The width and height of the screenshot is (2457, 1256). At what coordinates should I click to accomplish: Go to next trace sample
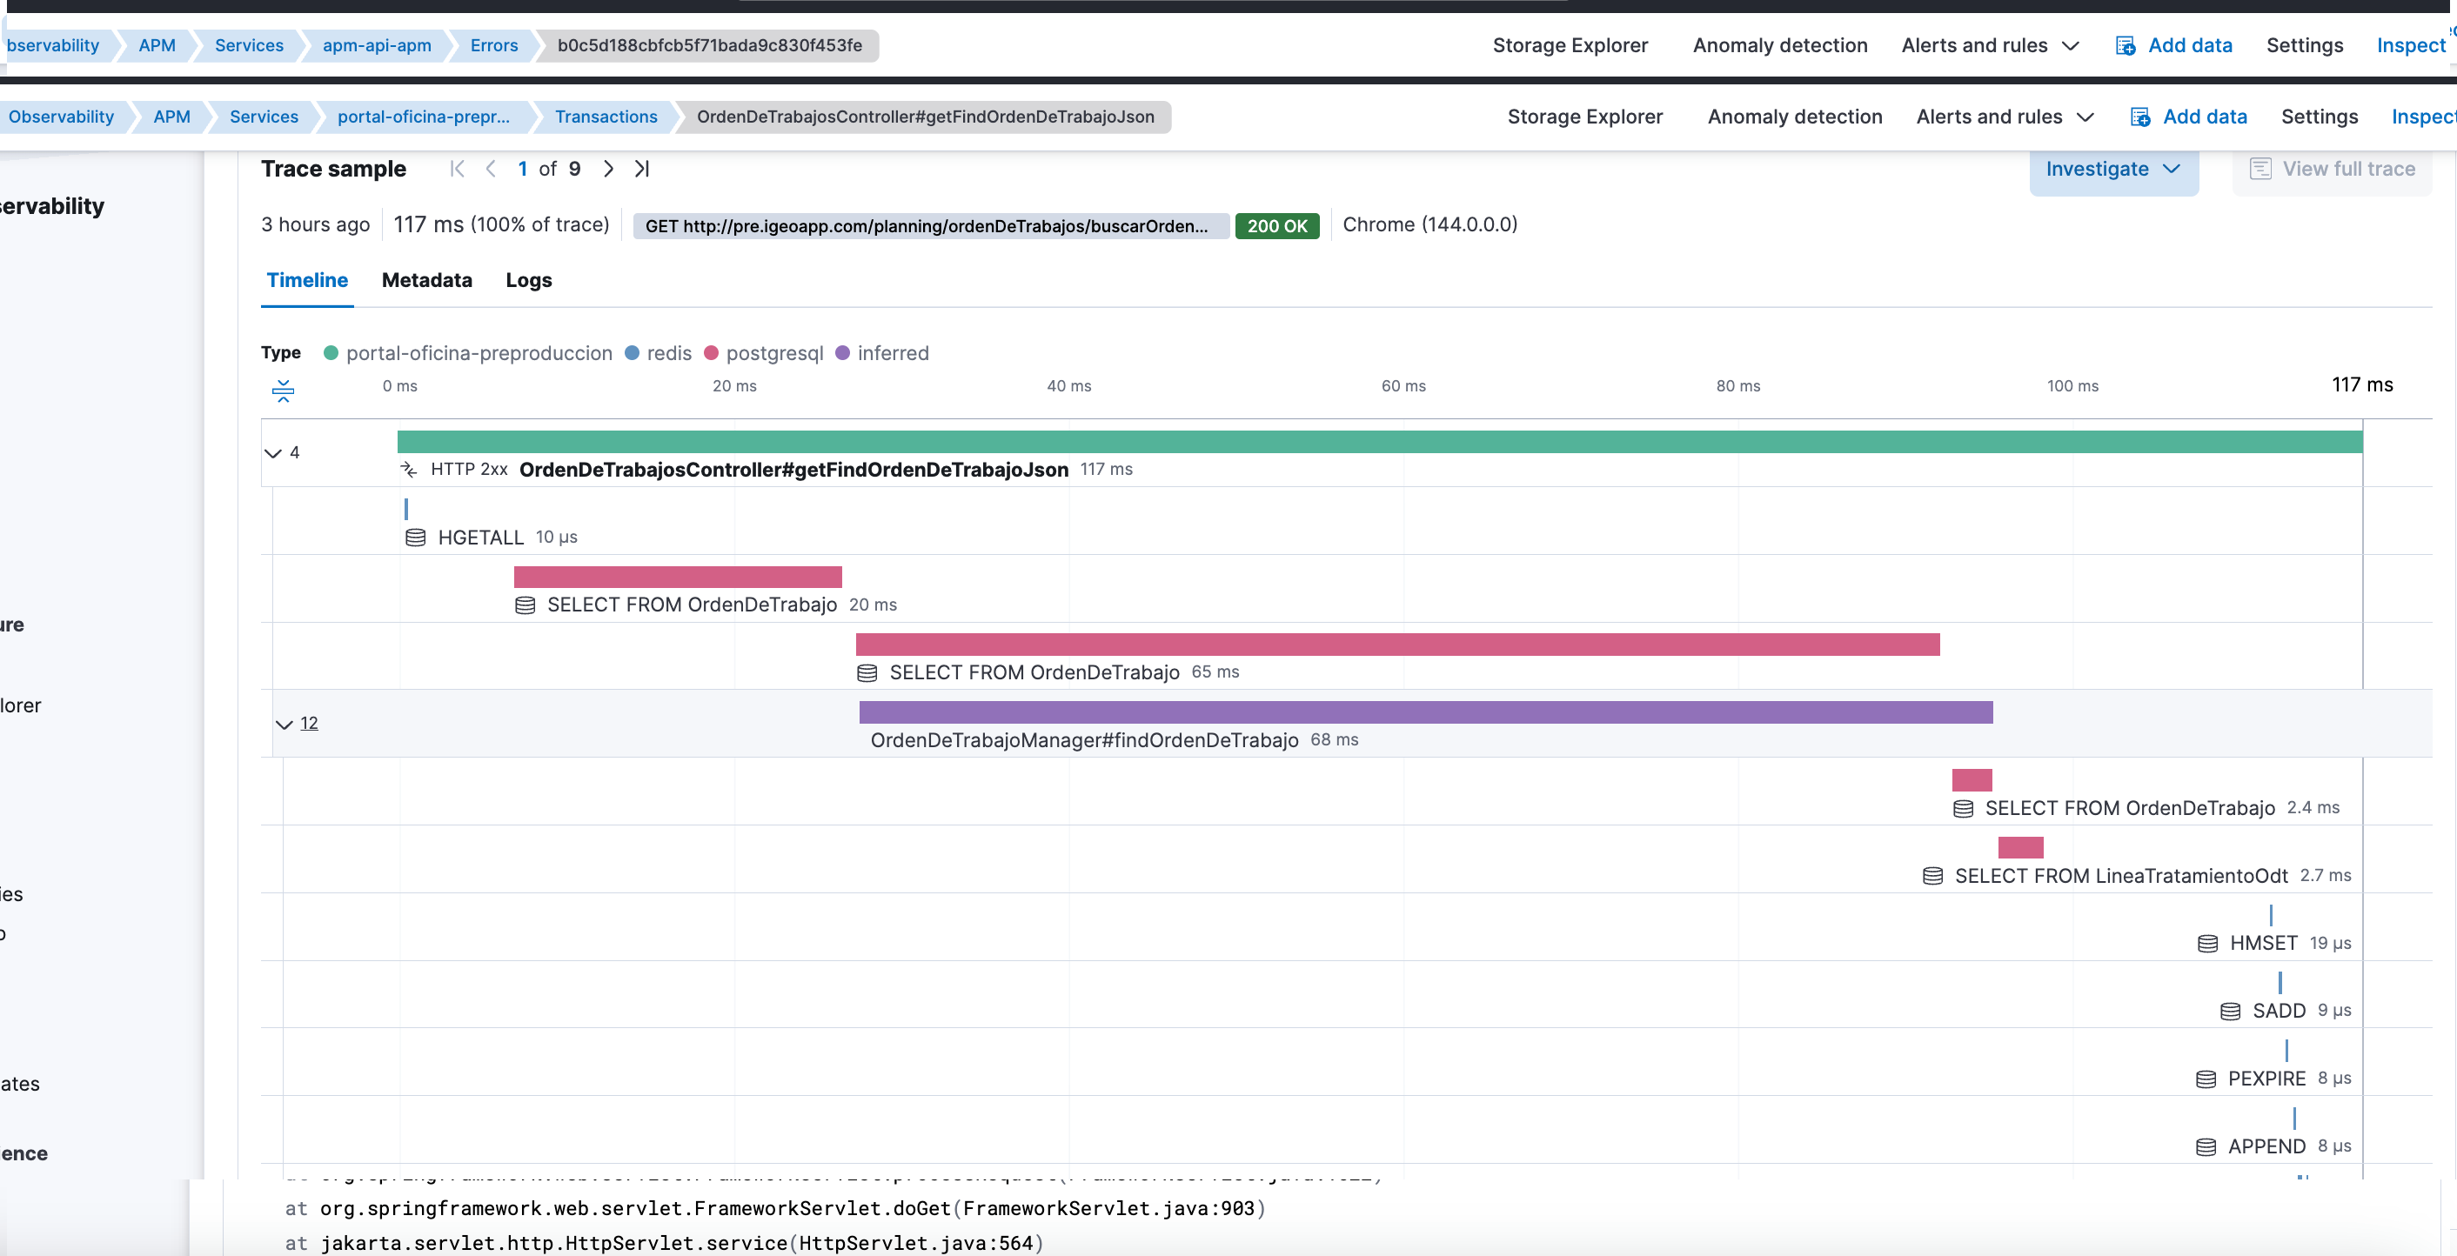tap(608, 169)
